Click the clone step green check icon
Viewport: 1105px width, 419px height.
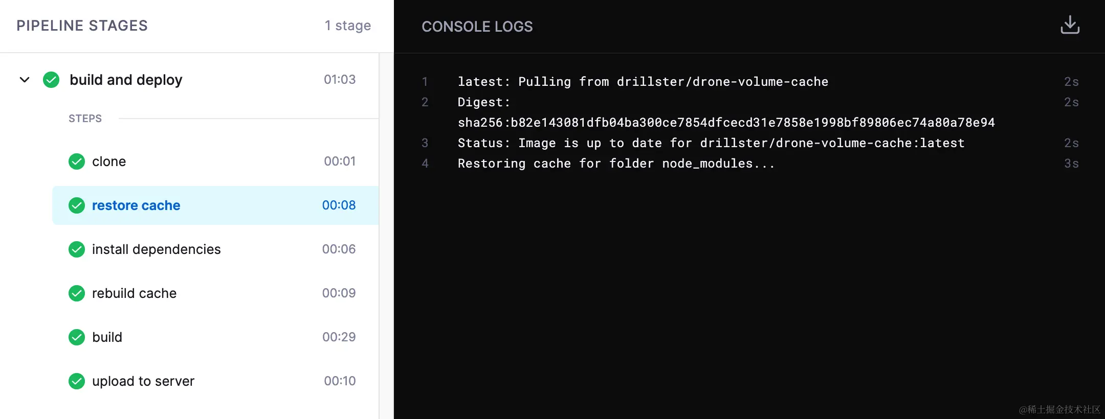[77, 161]
